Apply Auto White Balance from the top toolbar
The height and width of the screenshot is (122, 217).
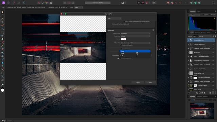[x=51, y=3]
